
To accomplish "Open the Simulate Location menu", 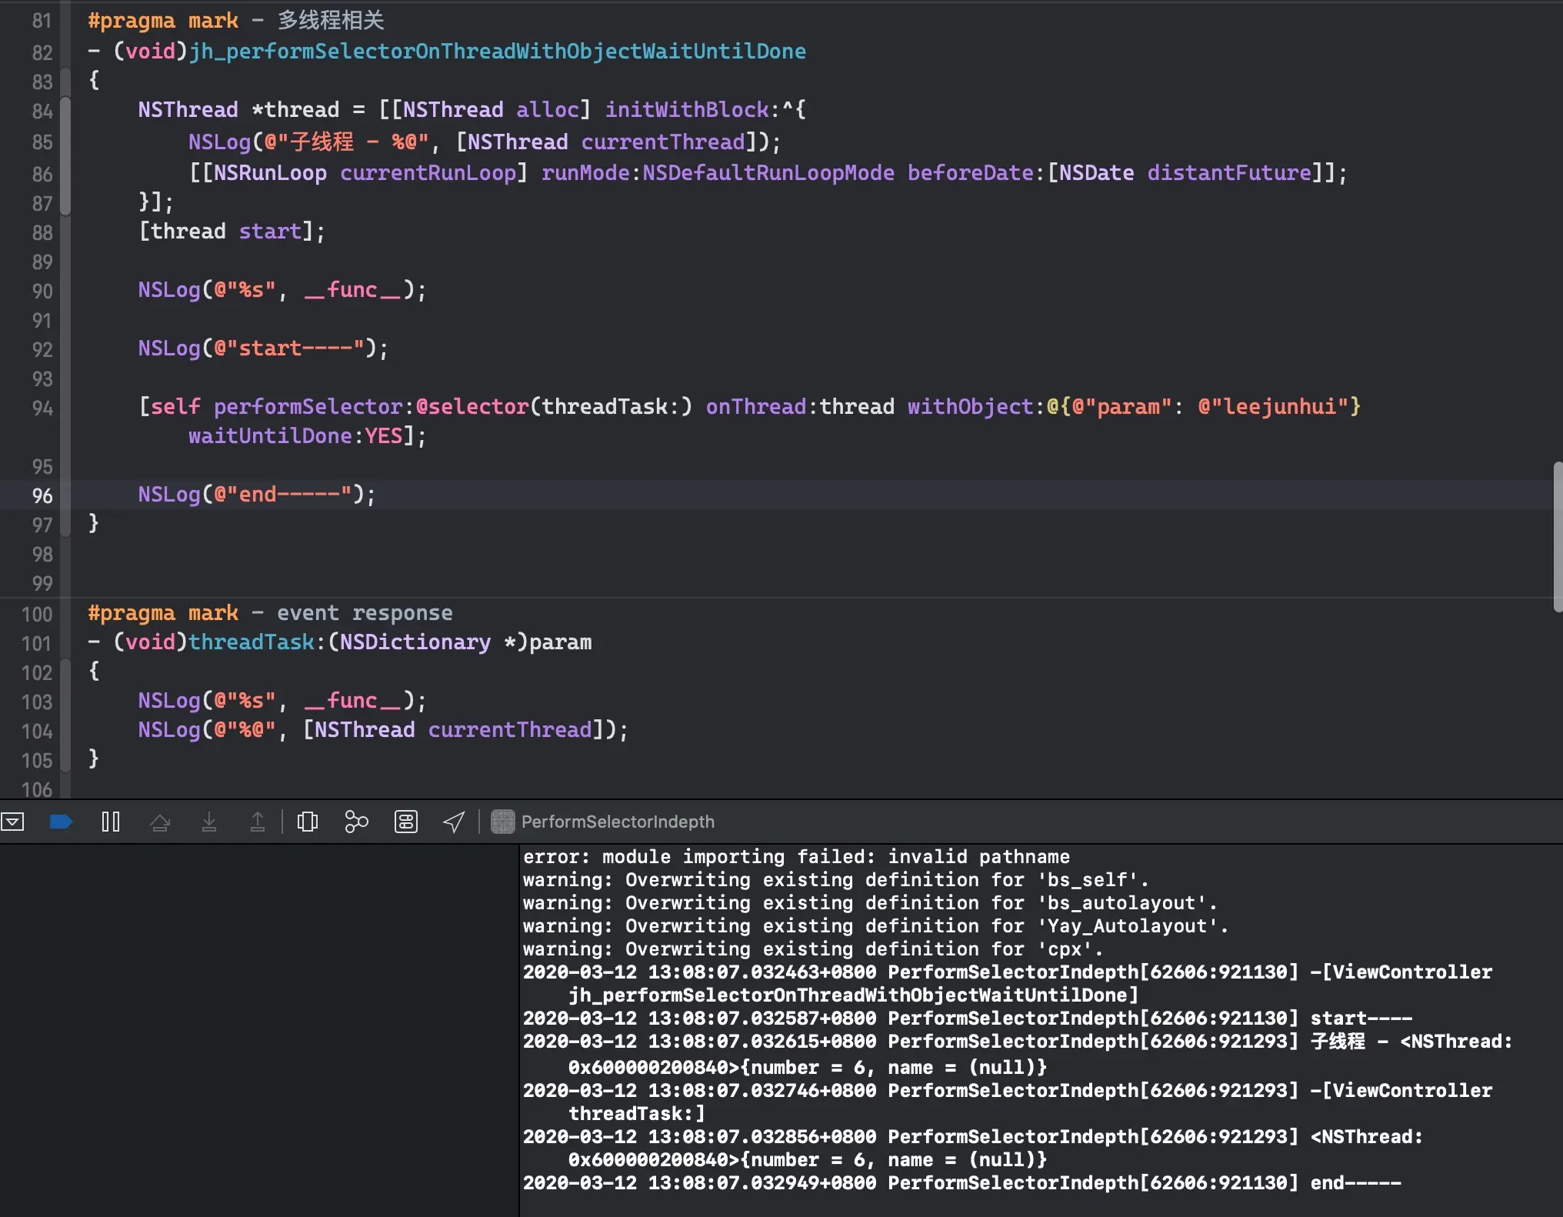I will 454,822.
